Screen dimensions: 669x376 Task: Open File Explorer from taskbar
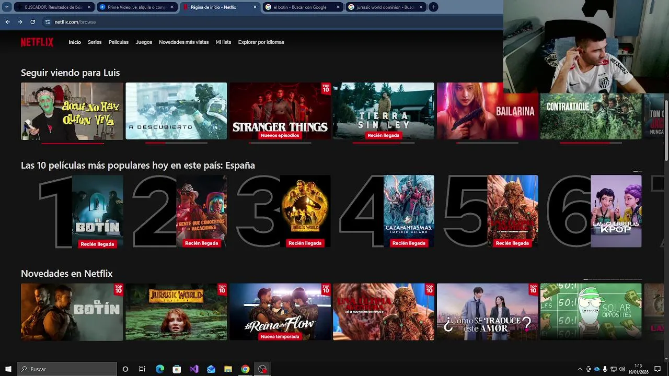(228, 369)
